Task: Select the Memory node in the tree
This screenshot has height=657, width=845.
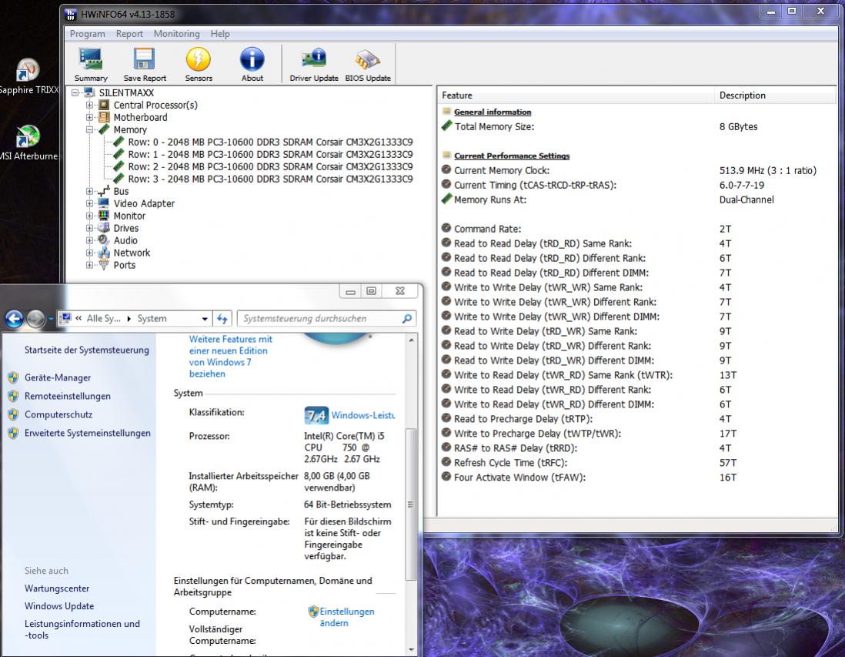Action: pos(130,130)
